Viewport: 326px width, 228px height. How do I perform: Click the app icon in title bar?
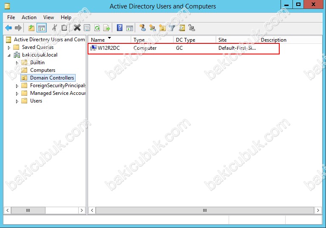[x=7, y=6]
